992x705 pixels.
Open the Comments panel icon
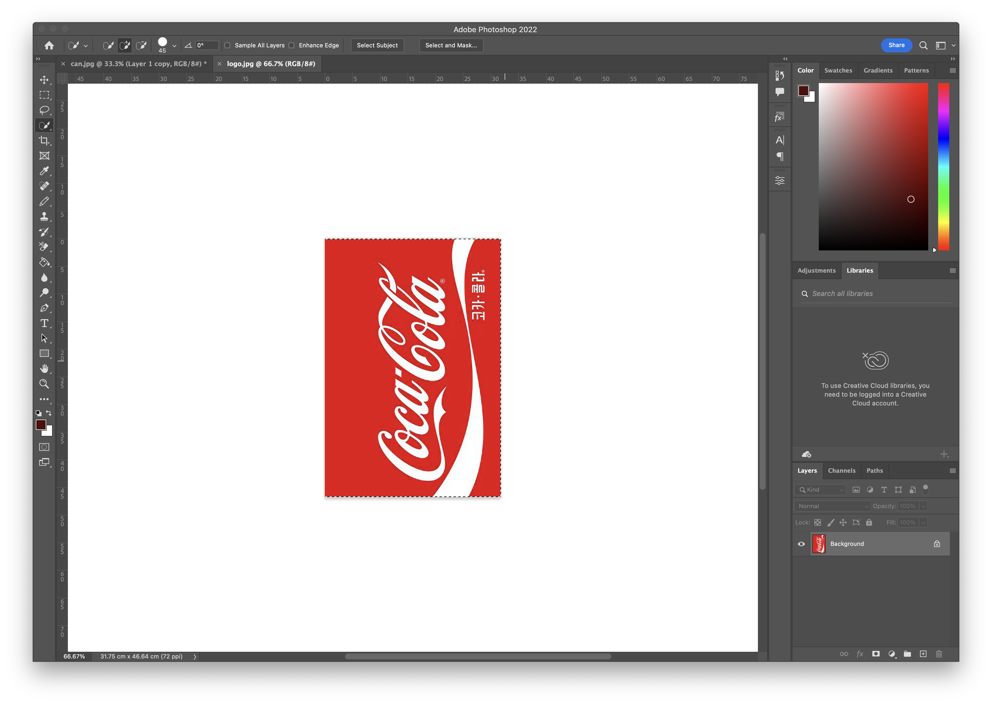[x=780, y=92]
